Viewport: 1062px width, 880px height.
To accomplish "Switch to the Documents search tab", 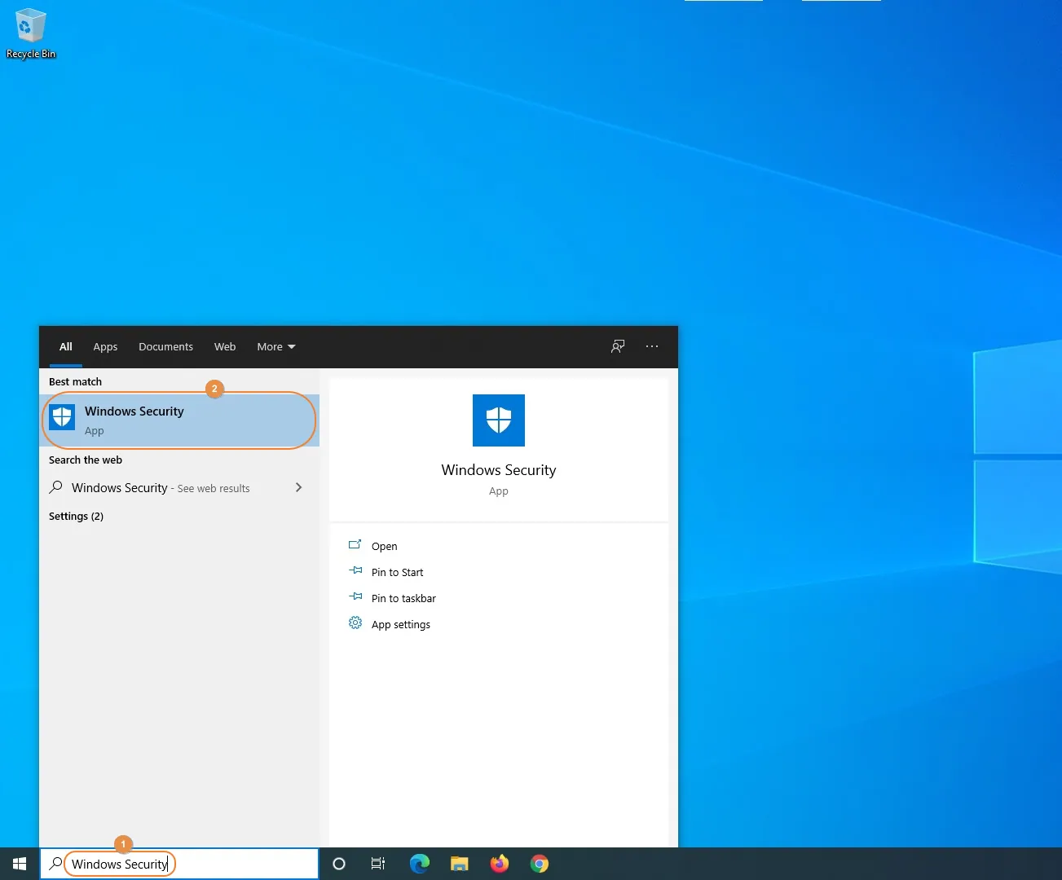I will 165,346.
